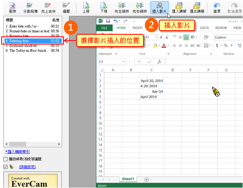Select list item '1. Enter date with / or -'

(x=33, y=26)
